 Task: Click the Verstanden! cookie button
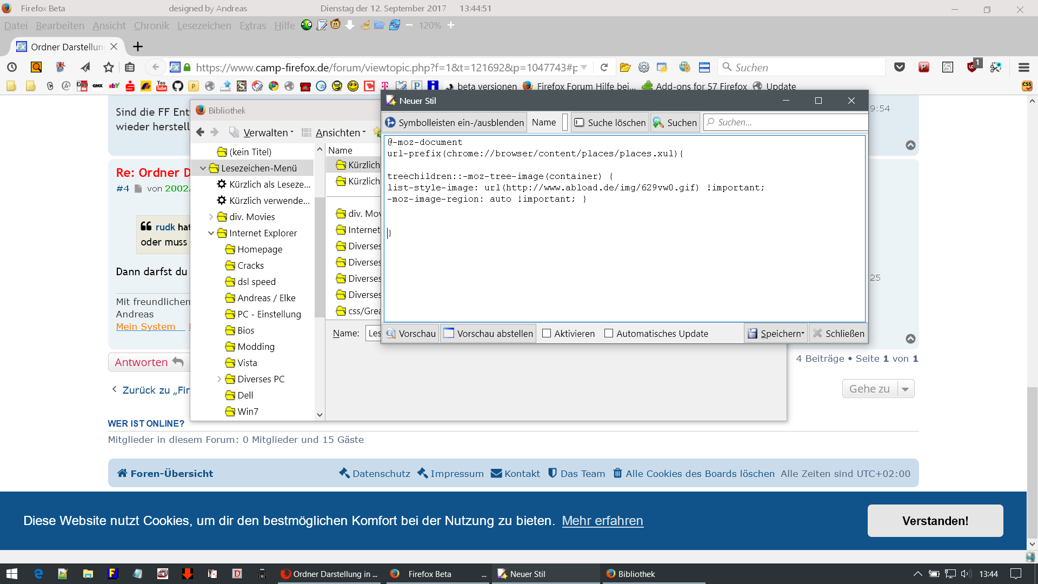pos(935,521)
